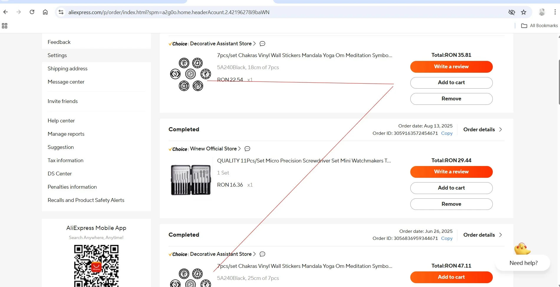560x287 pixels.
Task: Write a review for the screwdriver set
Action: [451, 172]
